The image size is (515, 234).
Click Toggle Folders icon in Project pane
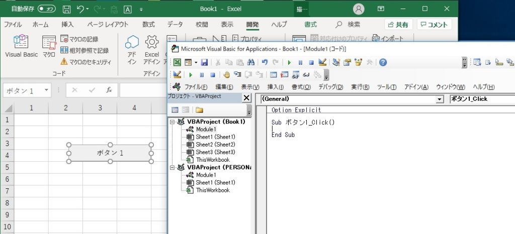(199, 110)
